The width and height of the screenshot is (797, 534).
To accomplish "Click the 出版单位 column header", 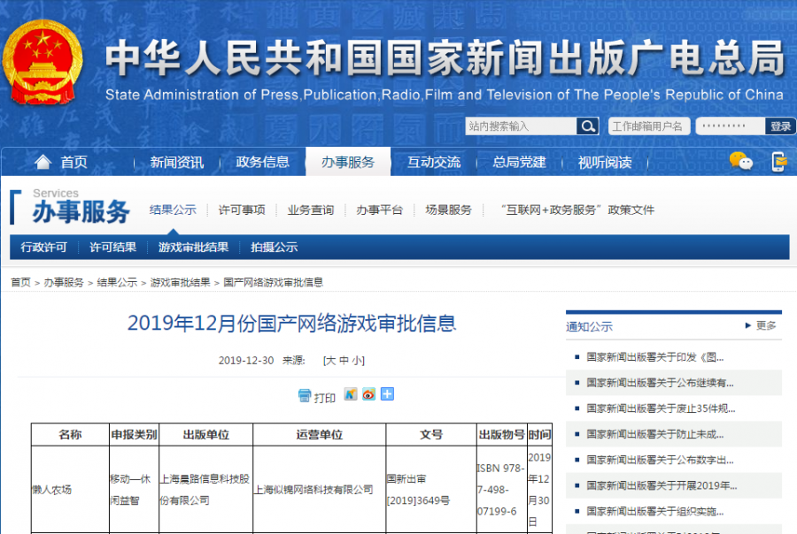I will click(x=205, y=434).
